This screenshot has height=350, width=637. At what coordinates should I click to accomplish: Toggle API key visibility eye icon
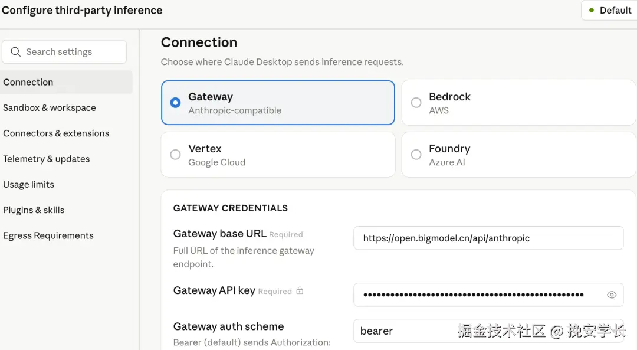pos(612,295)
